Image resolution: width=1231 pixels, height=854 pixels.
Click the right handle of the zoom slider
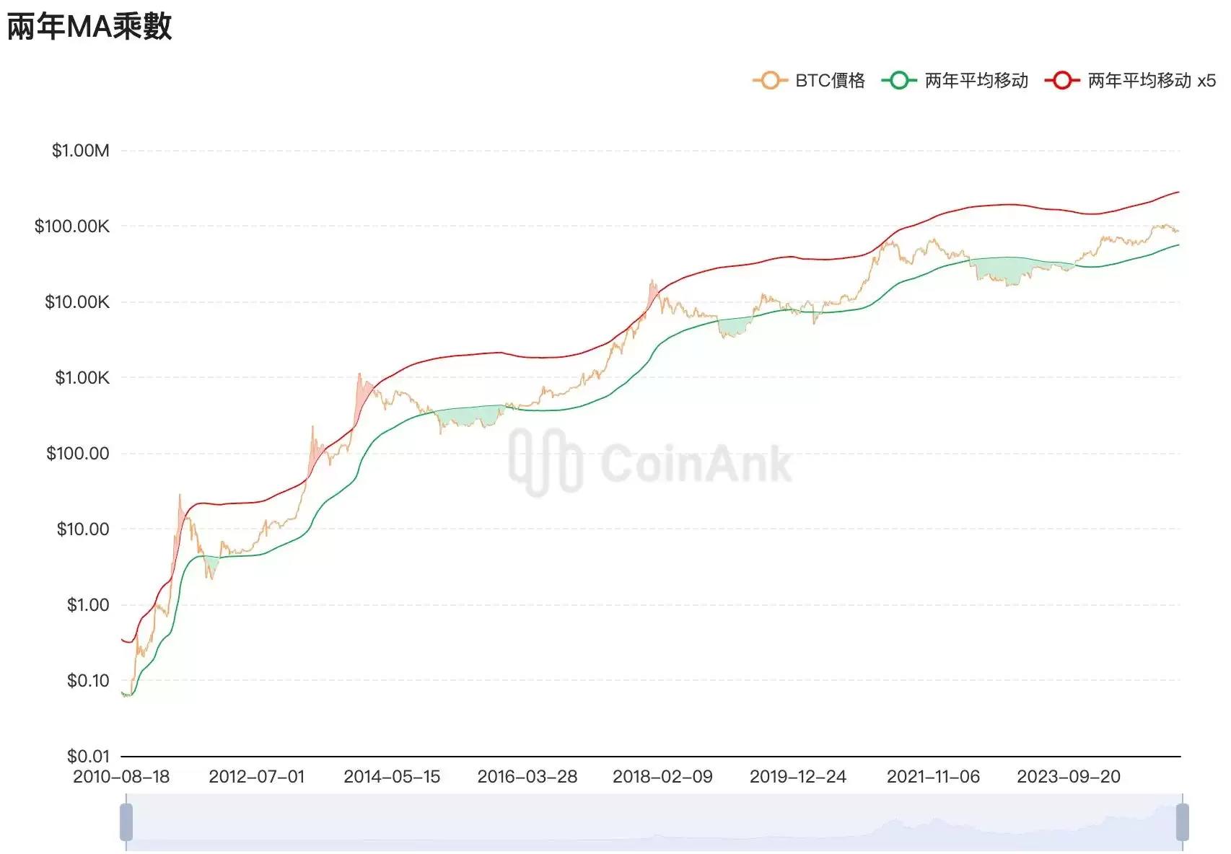pyautogui.click(x=1182, y=822)
